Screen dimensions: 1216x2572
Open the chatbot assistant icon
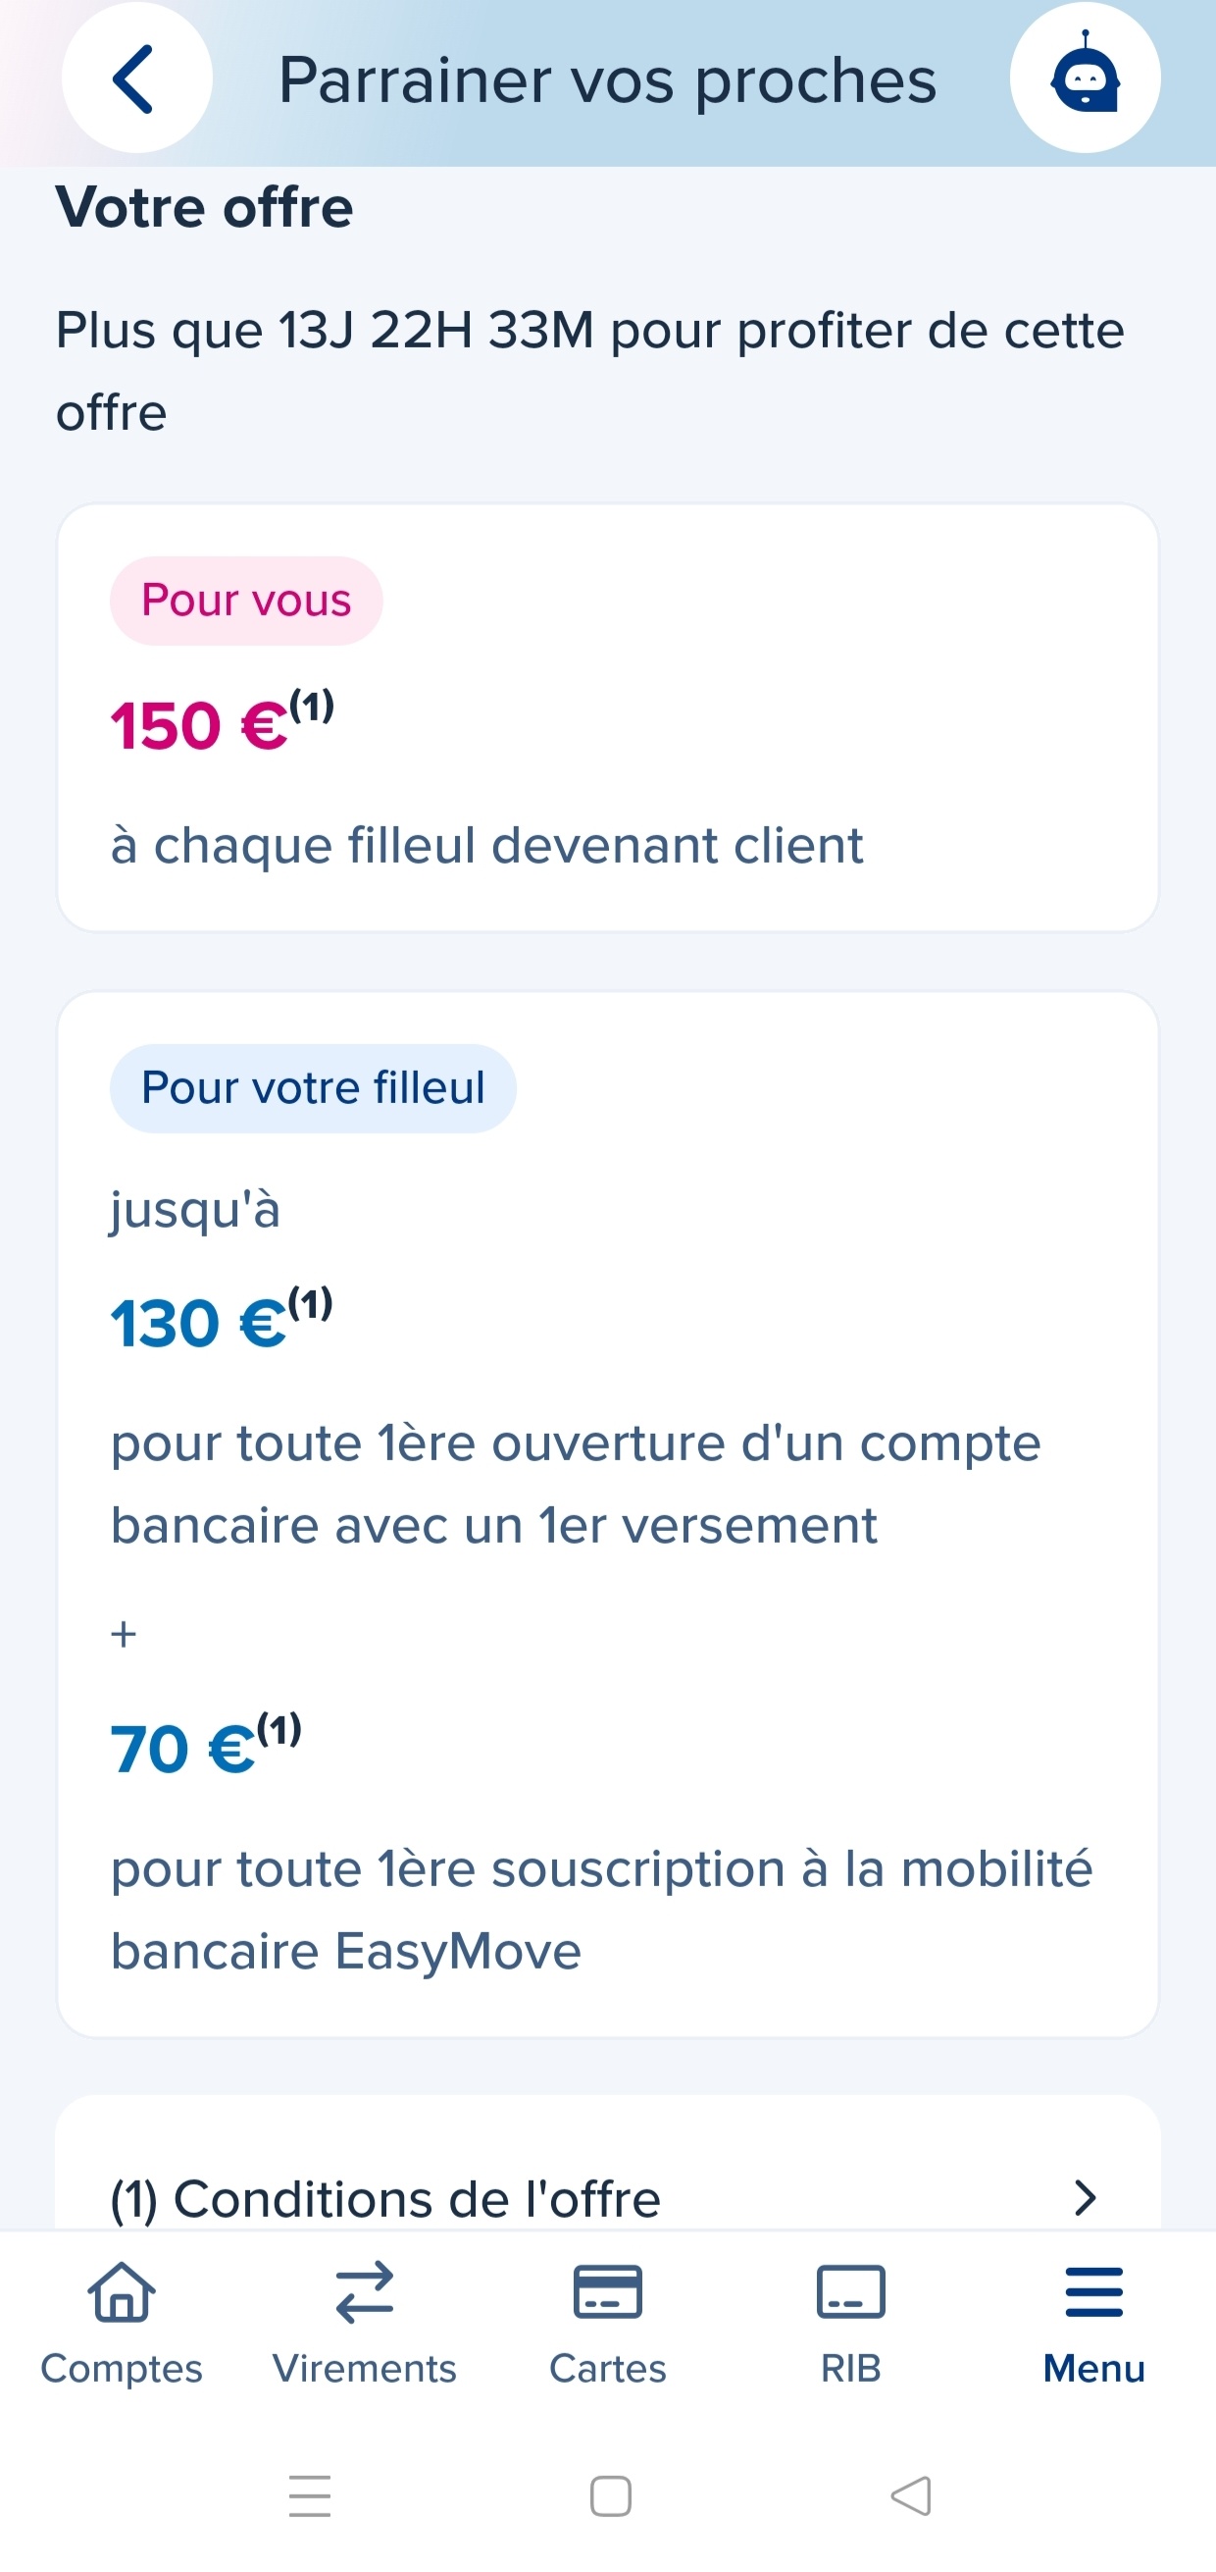coord(1085,78)
